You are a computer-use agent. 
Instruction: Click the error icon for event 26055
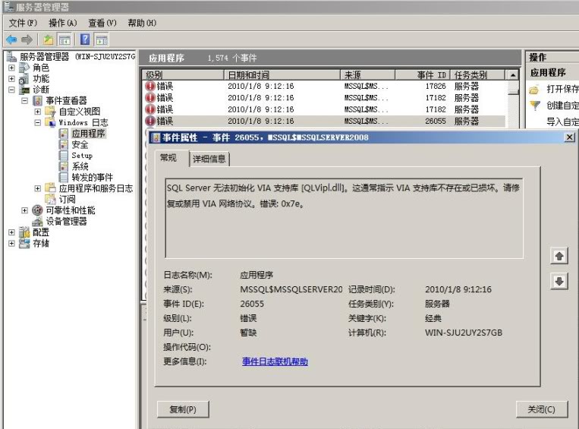coord(150,121)
